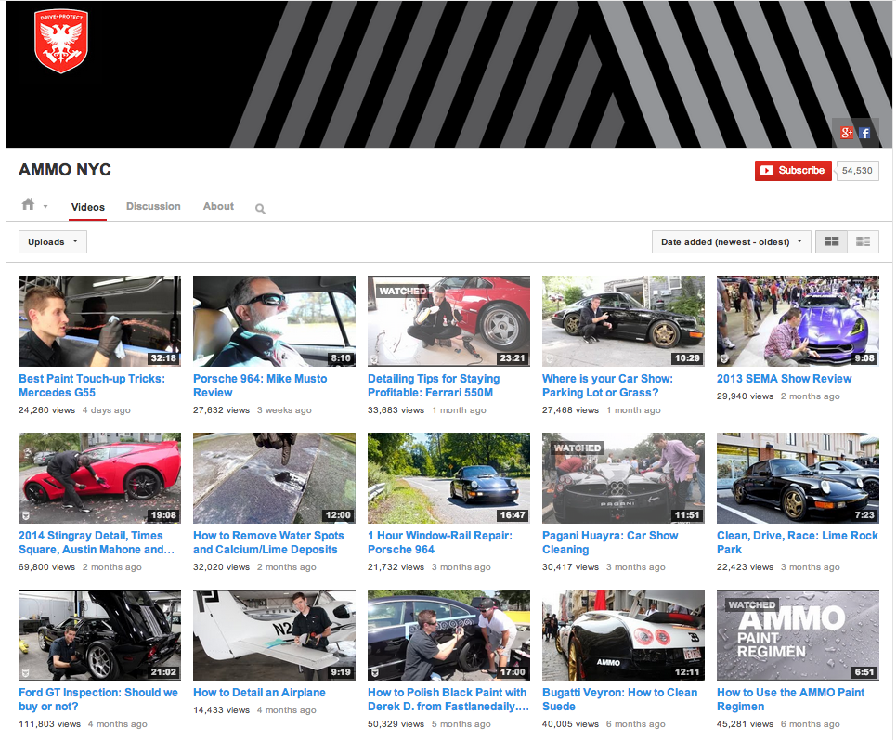Play the airplane detailing thumbnail

pyautogui.click(x=274, y=635)
